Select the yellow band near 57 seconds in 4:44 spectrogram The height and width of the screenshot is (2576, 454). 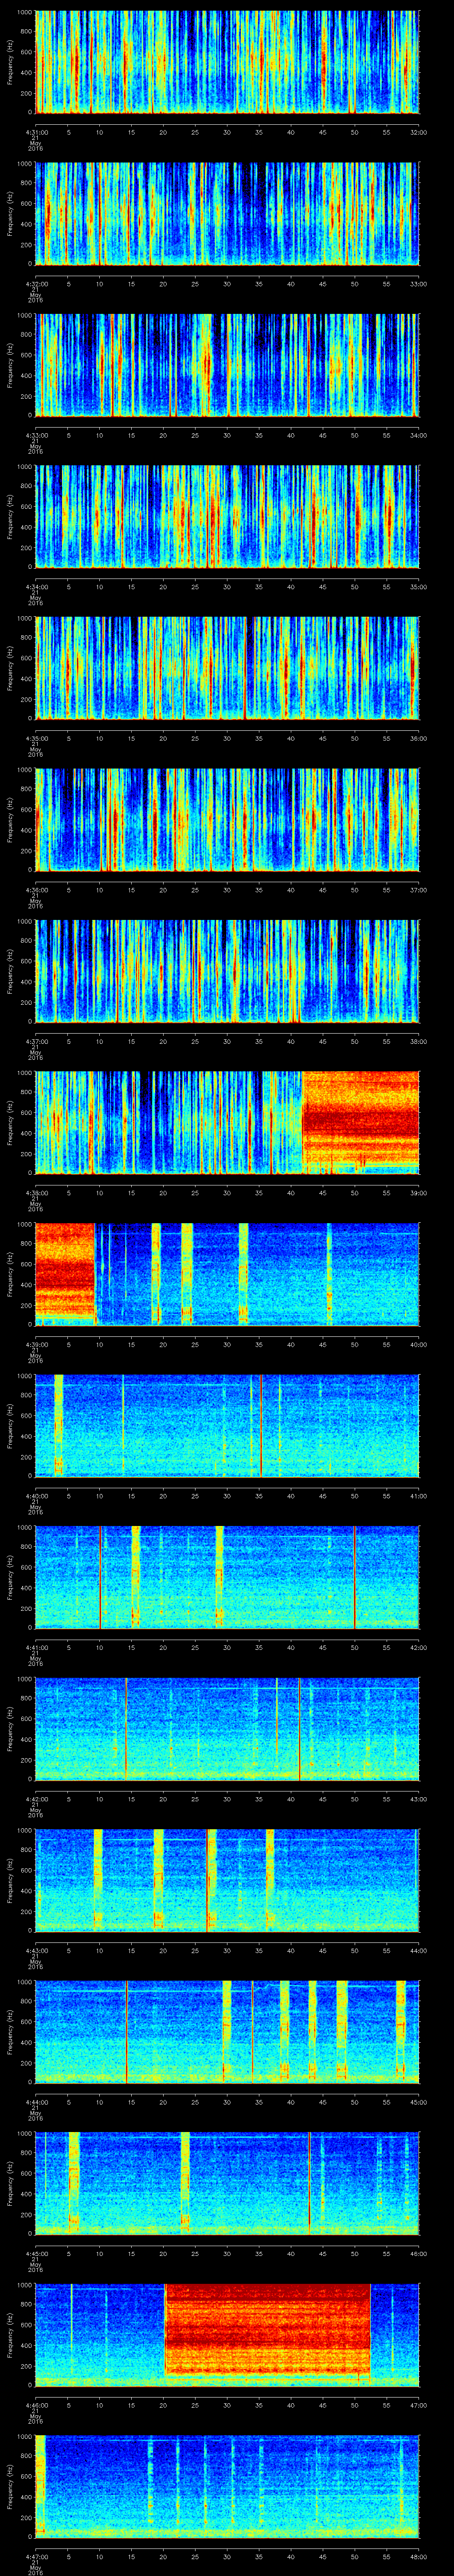click(x=400, y=2030)
